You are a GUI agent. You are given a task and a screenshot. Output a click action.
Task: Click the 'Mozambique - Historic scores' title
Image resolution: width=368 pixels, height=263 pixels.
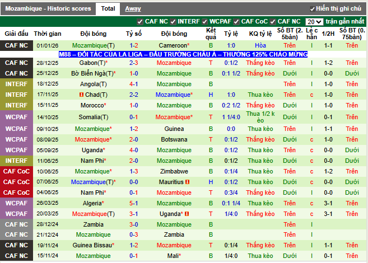click(x=48, y=8)
